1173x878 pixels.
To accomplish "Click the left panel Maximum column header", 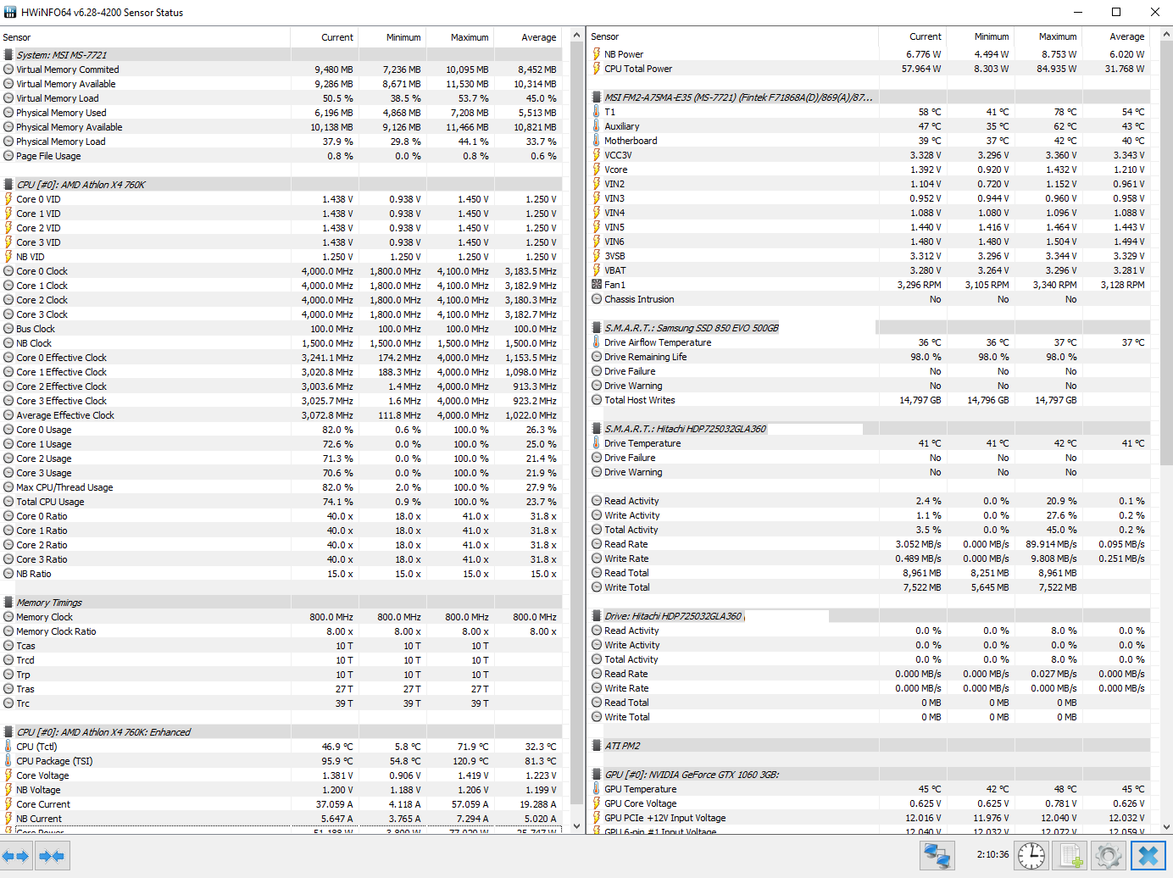I will click(459, 37).
